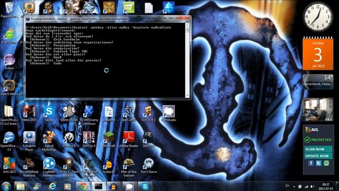Image resolution: width=339 pixels, height=191 pixels.
Task: Open the Kommandotolken title bar system icon
Action: point(28,19)
